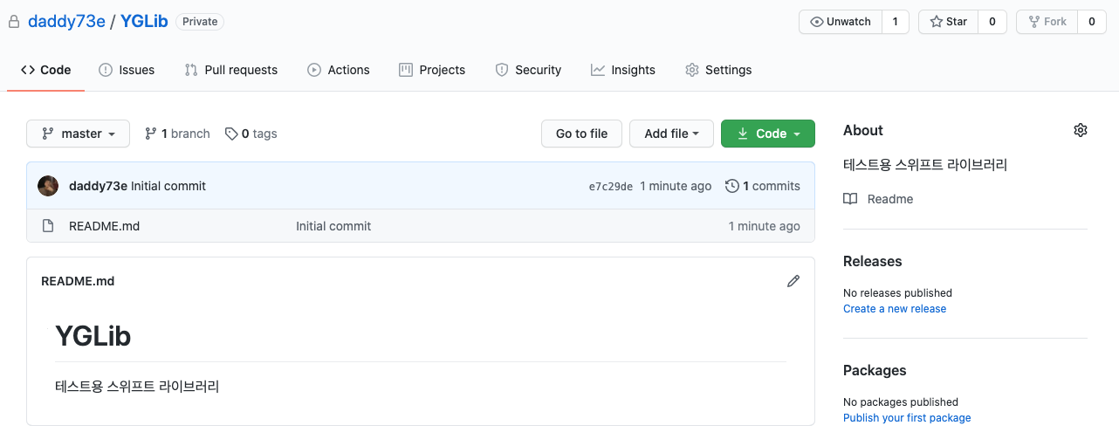Switch to the Pull requests tab
Viewport: 1119px width, 446px height.
pyautogui.click(x=231, y=70)
